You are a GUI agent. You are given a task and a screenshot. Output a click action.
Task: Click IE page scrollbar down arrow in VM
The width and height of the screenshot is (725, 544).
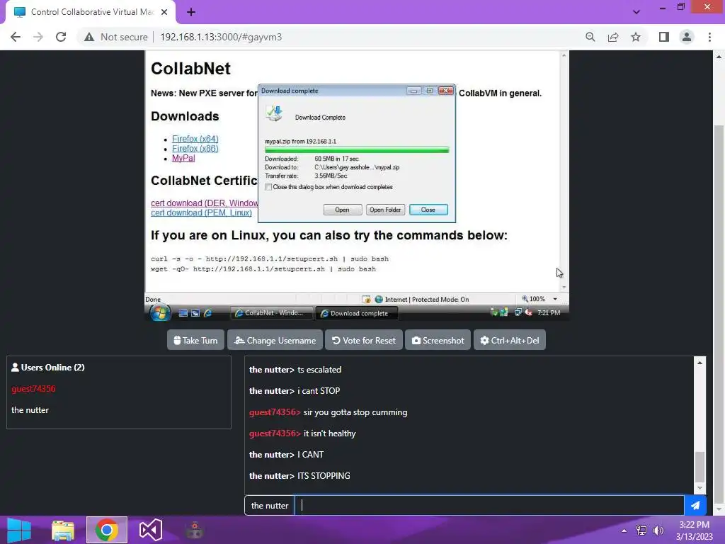tap(564, 288)
